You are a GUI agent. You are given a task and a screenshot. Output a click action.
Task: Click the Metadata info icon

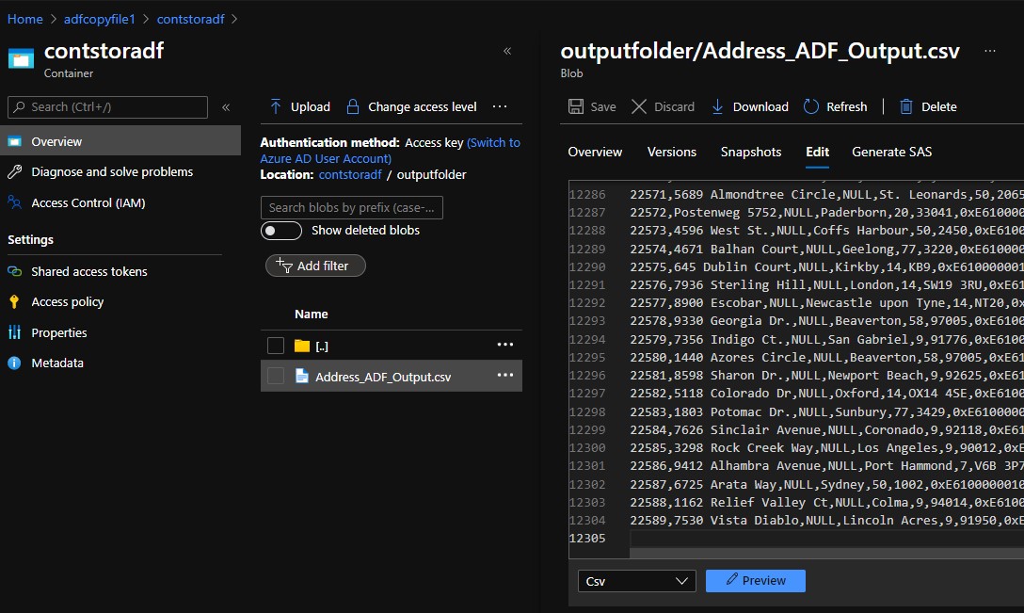14,363
